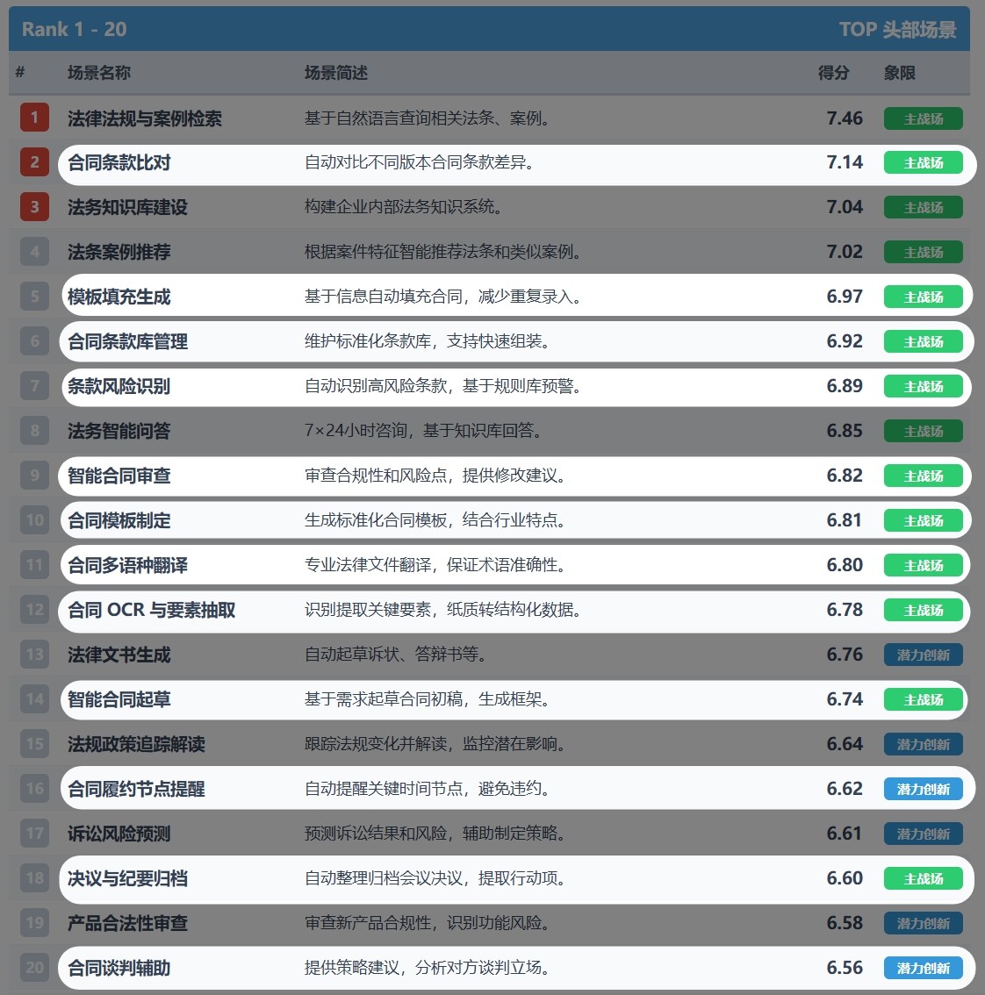Click the rank 20 number badge

(34, 968)
